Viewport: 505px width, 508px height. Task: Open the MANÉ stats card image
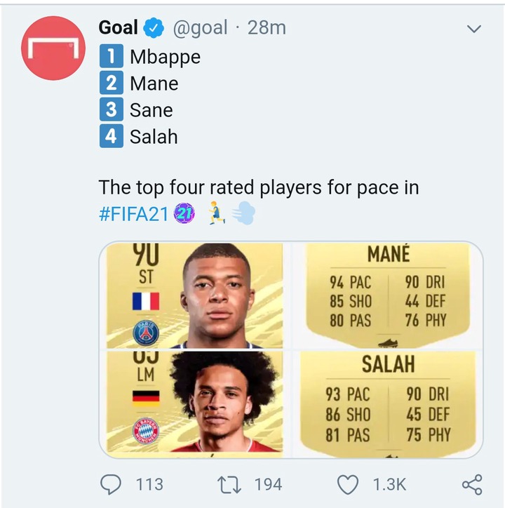point(388,295)
